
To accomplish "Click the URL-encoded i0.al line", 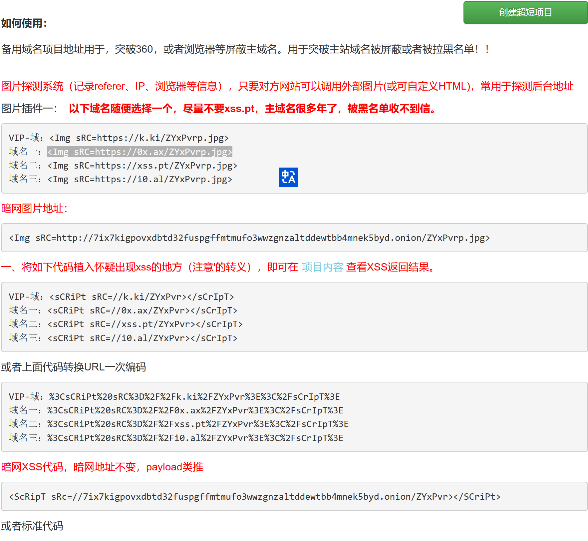I will pyautogui.click(x=176, y=438).
